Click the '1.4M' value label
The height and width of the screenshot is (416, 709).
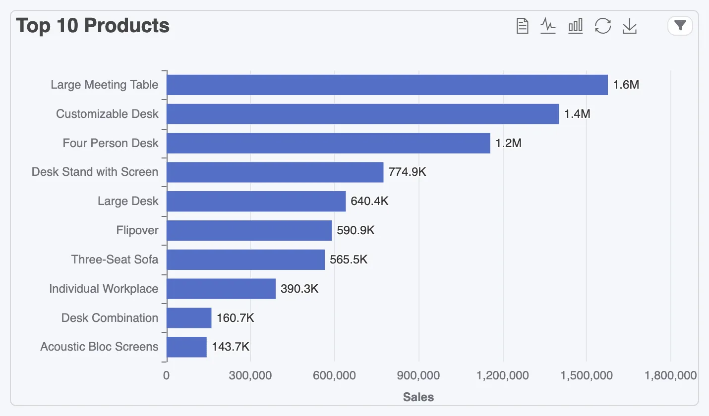pyautogui.click(x=578, y=114)
